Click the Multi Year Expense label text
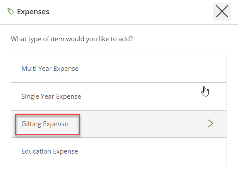Viewport: 238px width, 178px height. click(x=50, y=69)
